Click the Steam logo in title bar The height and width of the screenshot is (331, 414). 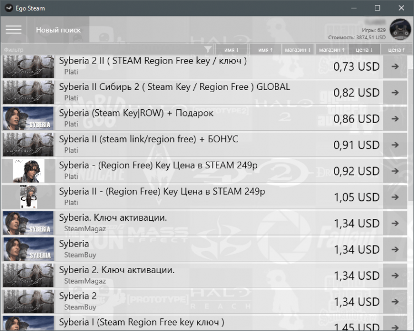coord(9,8)
